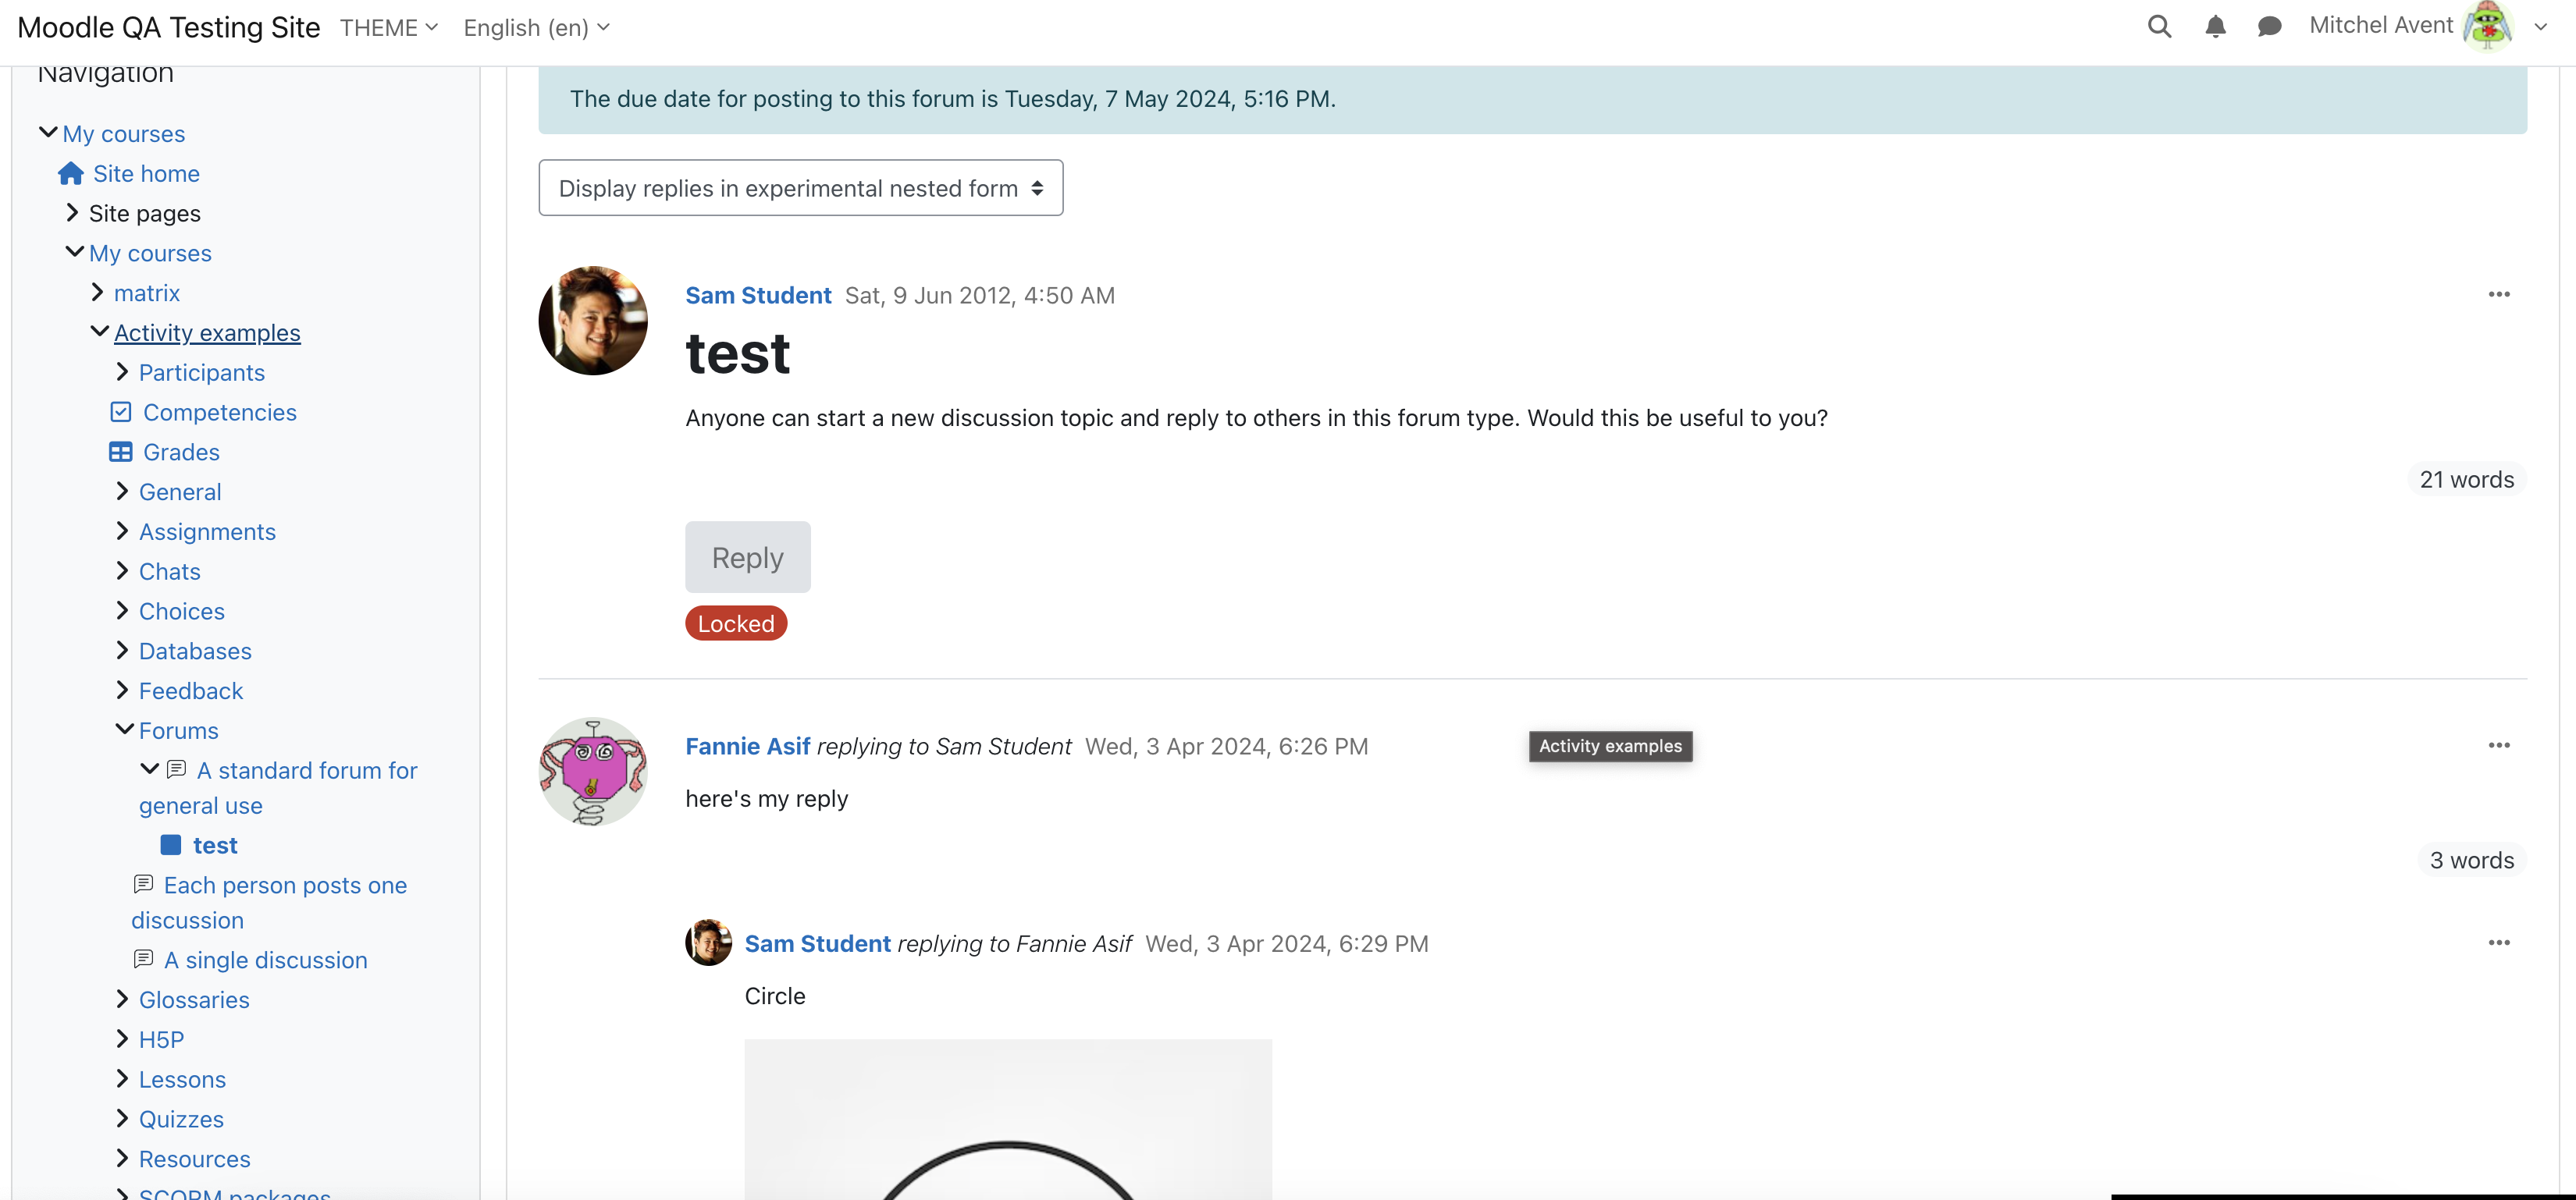The image size is (2576, 1200).
Task: Expand the matrix course node
Action: click(x=97, y=293)
